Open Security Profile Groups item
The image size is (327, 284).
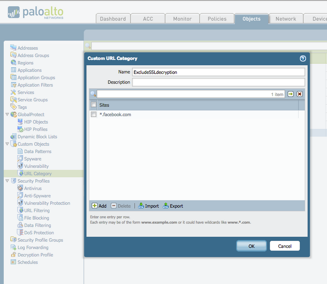40,240
